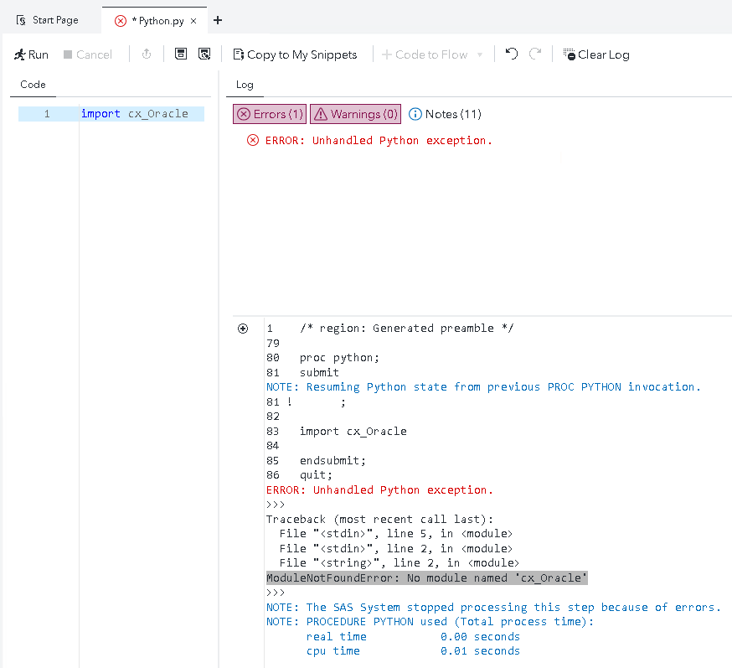Clear the log output
Screen dimensions: 732x668
pyautogui.click(x=596, y=54)
